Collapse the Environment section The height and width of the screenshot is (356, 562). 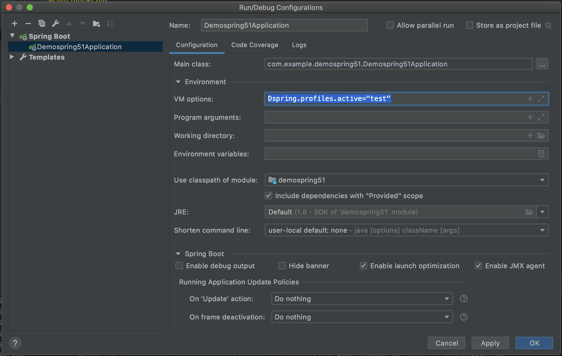178,82
